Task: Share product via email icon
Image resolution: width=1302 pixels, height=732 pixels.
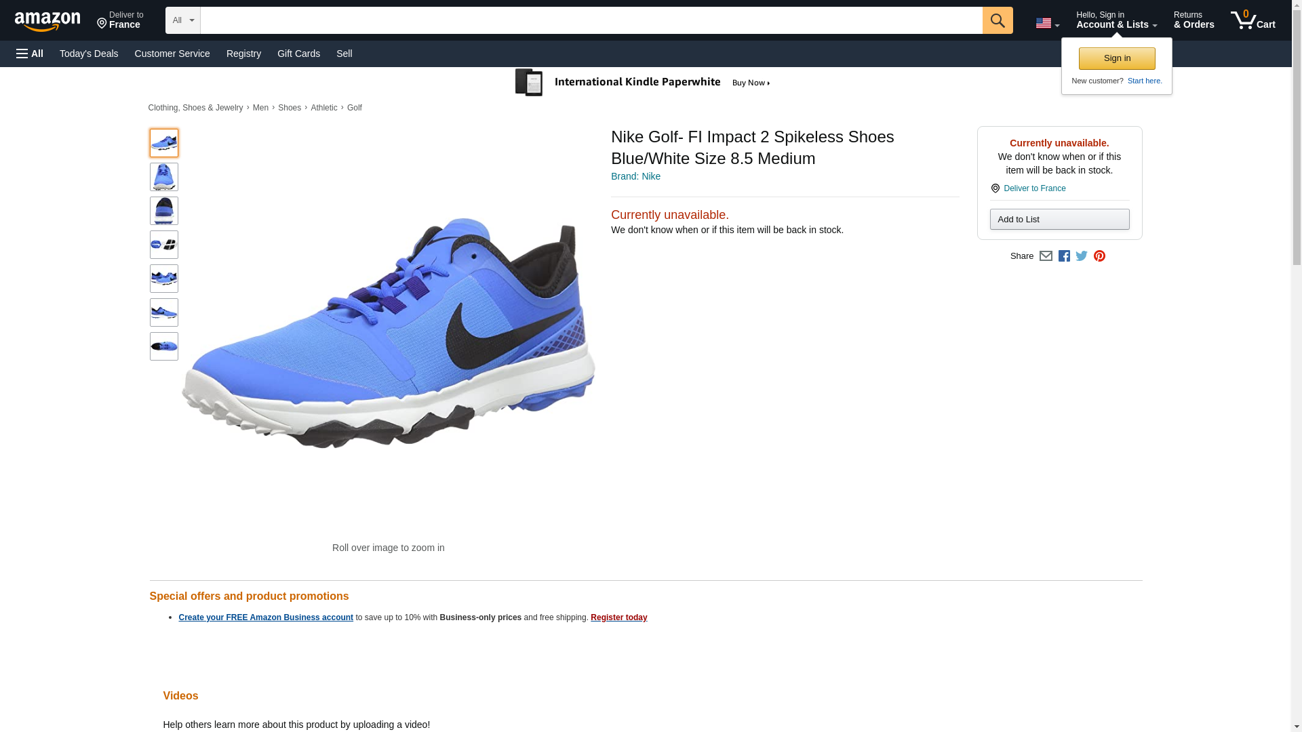Action: [1046, 256]
